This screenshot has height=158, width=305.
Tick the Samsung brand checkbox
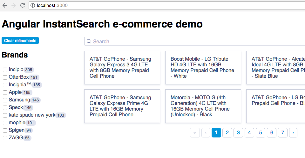5,100
